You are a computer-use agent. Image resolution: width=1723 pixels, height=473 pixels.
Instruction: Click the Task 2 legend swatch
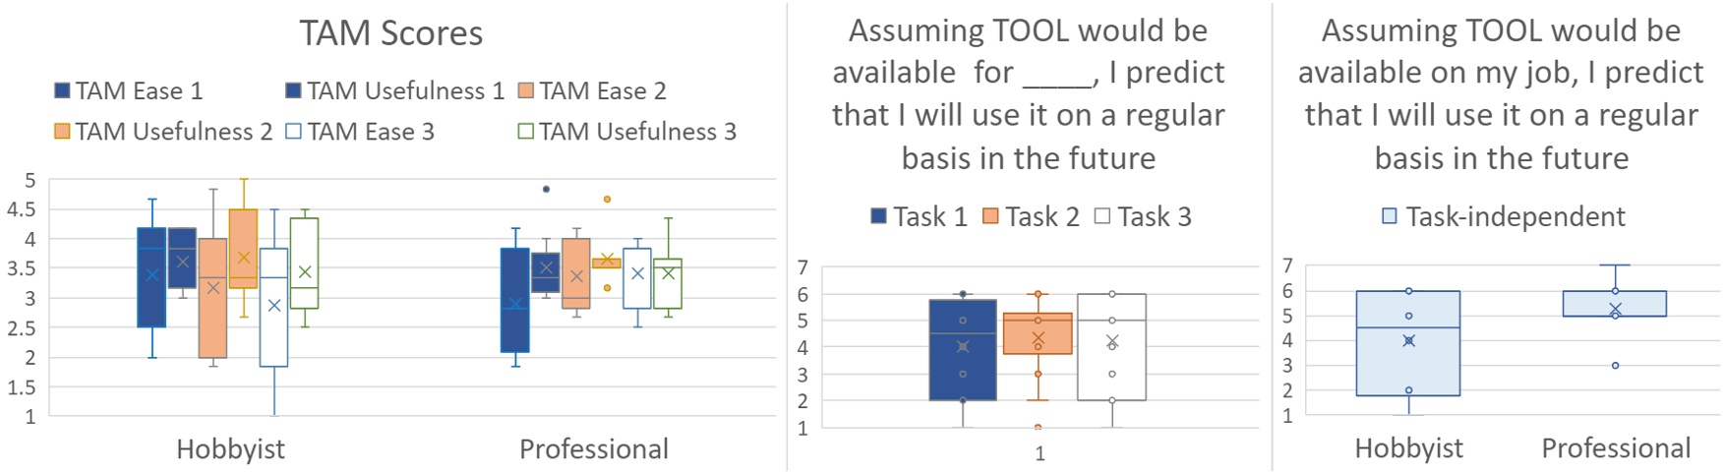point(990,216)
